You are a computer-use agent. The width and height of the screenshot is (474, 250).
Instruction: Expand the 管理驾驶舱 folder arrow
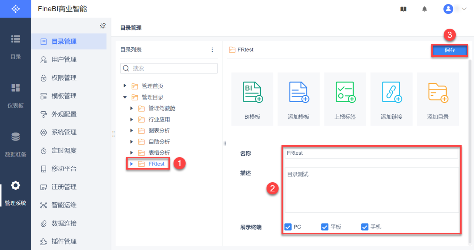[x=132, y=108]
